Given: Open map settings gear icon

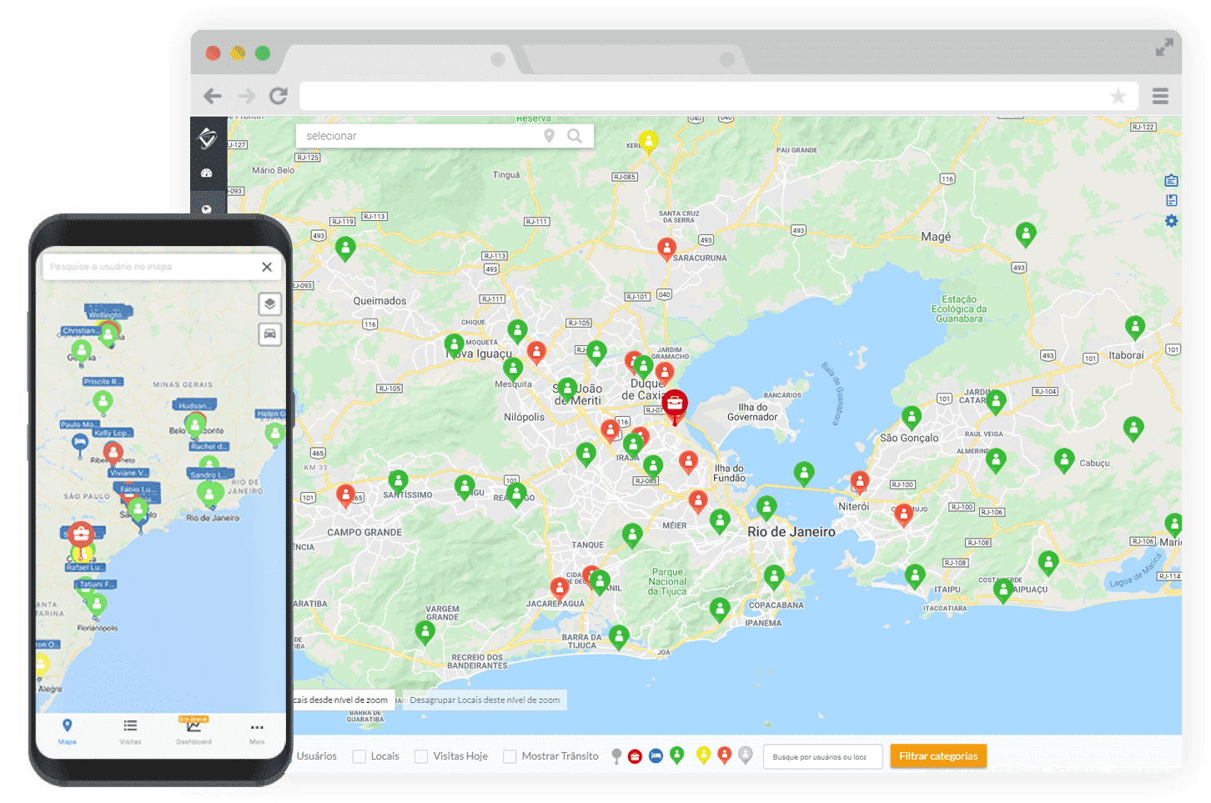Looking at the screenshot, I should point(1171,221).
